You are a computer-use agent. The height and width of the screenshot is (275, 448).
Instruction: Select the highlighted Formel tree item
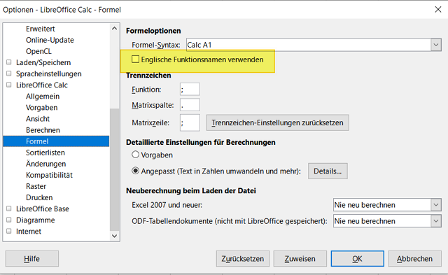point(56,141)
